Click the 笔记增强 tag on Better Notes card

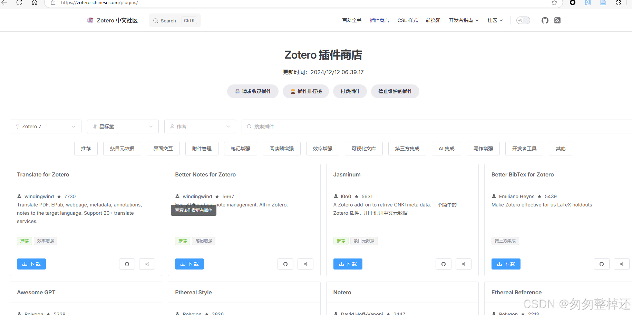[204, 241]
